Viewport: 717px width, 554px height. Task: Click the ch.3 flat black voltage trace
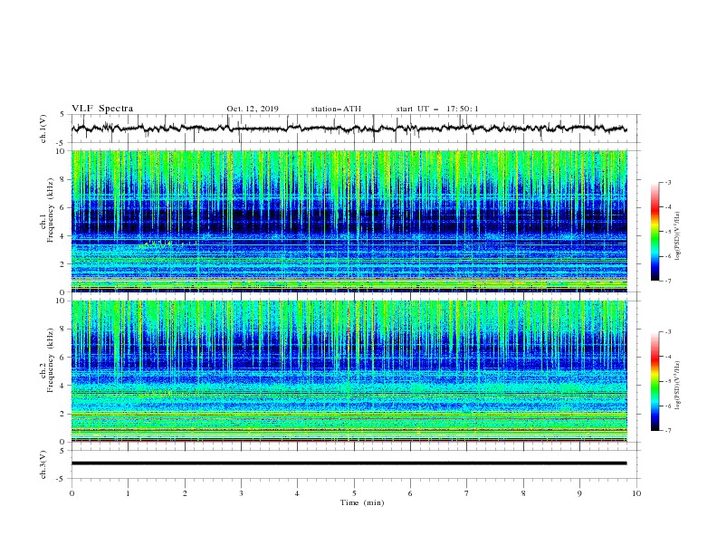point(349,463)
